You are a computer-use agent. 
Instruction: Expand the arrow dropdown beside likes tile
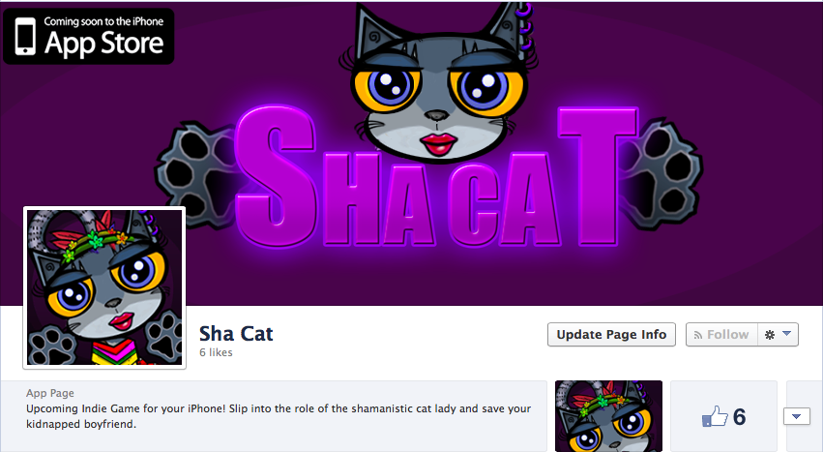point(797,416)
